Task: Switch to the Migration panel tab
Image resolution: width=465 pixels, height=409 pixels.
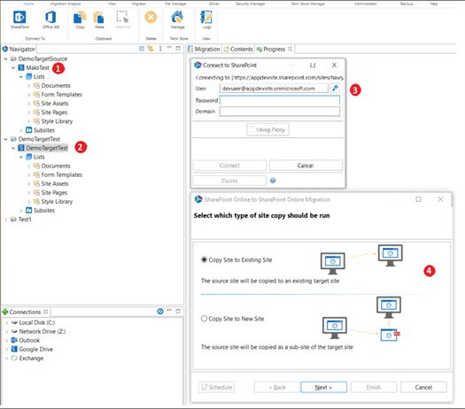Action: [x=204, y=49]
